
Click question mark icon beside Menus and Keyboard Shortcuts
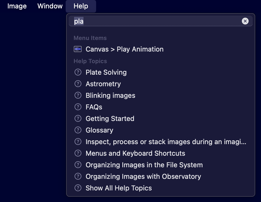pos(78,153)
